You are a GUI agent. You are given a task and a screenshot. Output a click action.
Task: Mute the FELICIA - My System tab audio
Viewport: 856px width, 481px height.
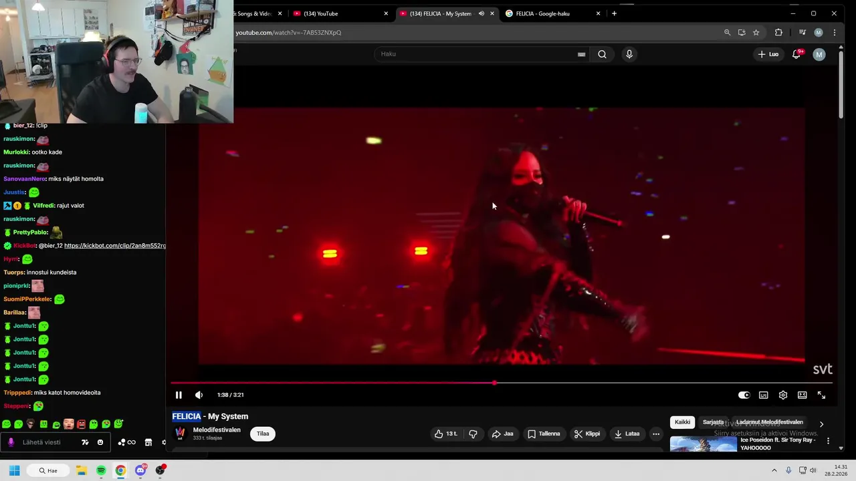point(481,13)
